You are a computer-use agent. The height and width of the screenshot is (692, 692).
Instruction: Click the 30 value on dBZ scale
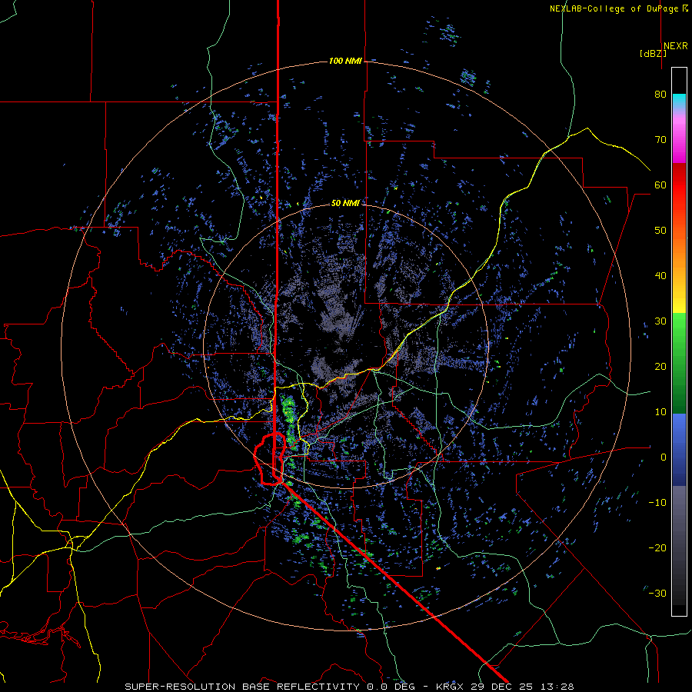pyautogui.click(x=660, y=321)
